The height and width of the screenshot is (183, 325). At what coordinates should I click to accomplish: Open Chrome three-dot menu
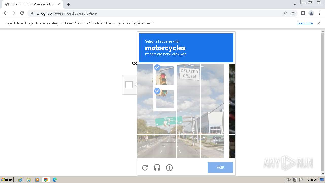319,13
